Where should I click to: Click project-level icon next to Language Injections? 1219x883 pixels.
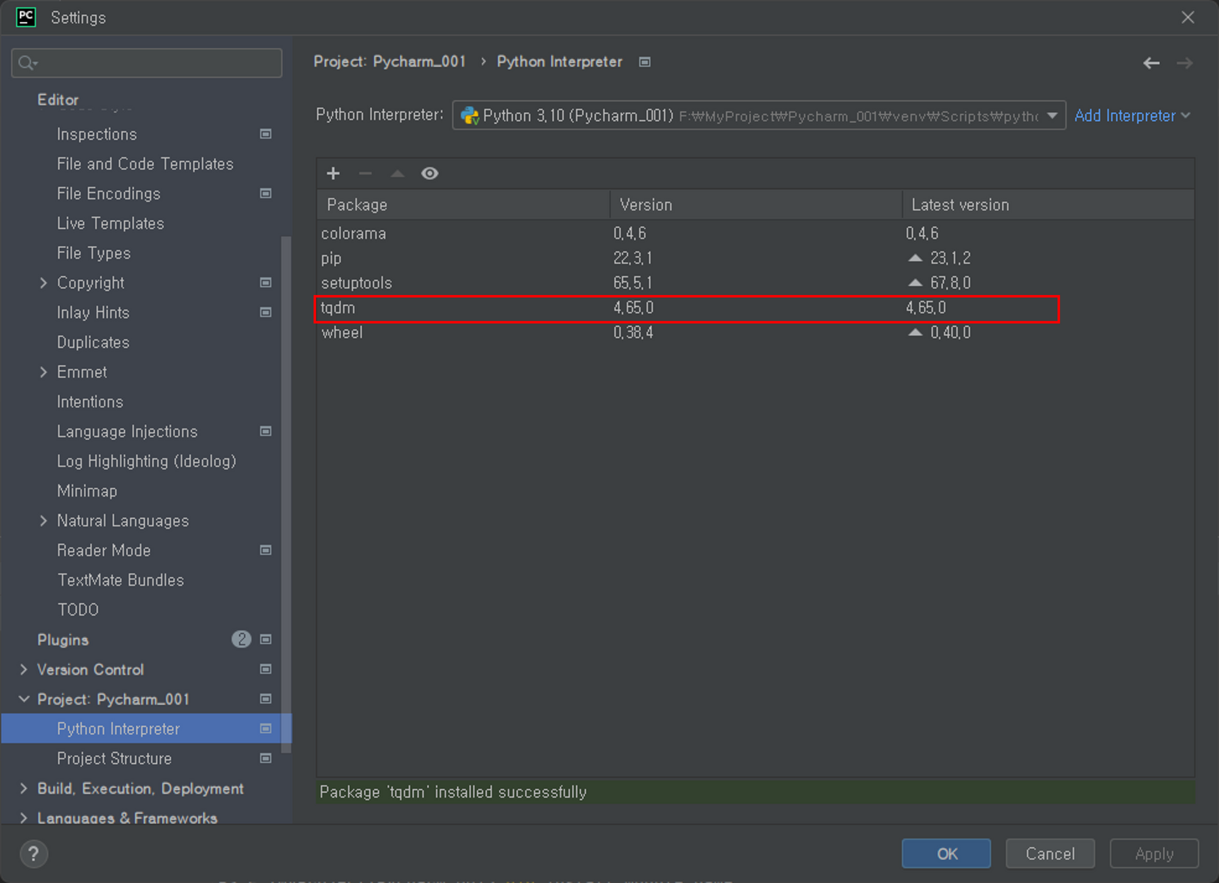click(266, 431)
